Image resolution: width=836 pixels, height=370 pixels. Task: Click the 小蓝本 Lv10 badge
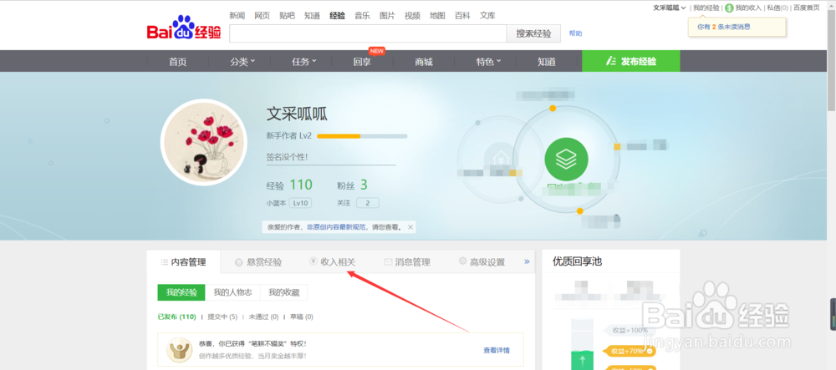(x=302, y=203)
